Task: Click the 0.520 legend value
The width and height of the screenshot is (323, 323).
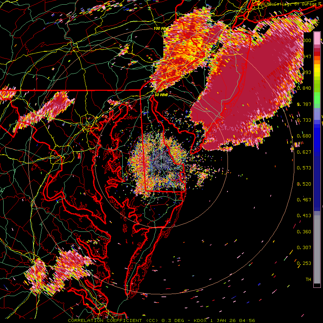Action: [x=304, y=184]
